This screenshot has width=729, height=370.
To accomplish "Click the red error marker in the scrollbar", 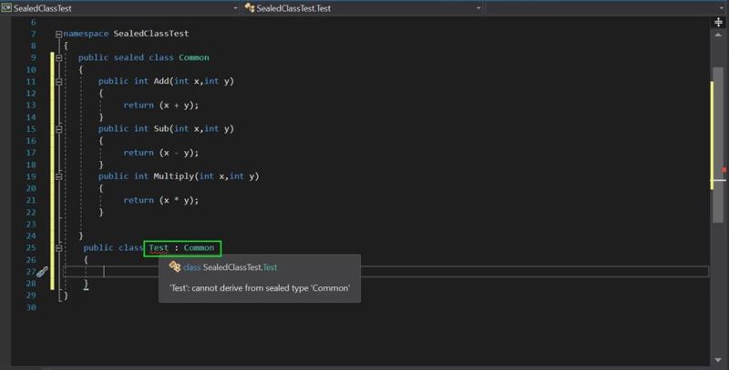I will (724, 170).
